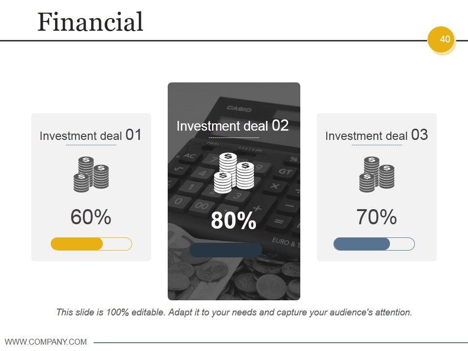Click the yellow 60% progress bar

tap(78, 244)
